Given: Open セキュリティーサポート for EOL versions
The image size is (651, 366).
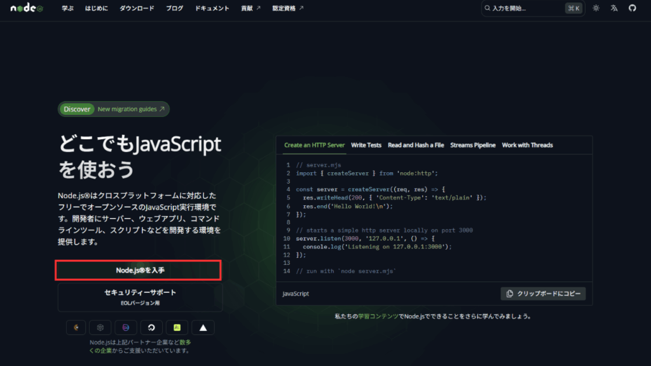Looking at the screenshot, I should coord(140,297).
